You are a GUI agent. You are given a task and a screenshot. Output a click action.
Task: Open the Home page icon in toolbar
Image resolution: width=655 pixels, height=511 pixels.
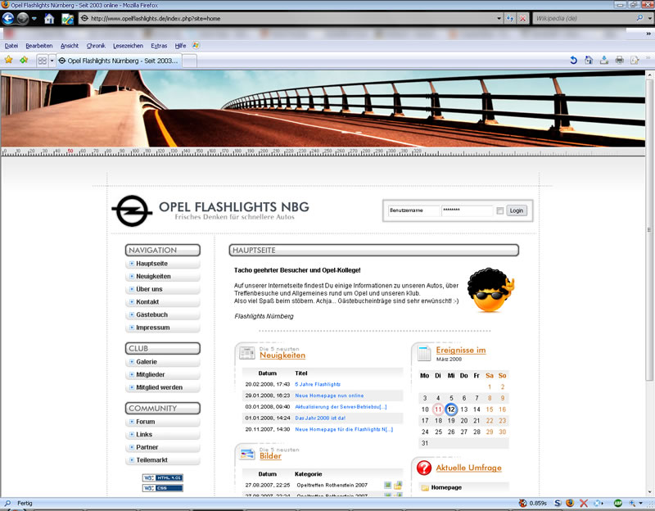coord(49,18)
